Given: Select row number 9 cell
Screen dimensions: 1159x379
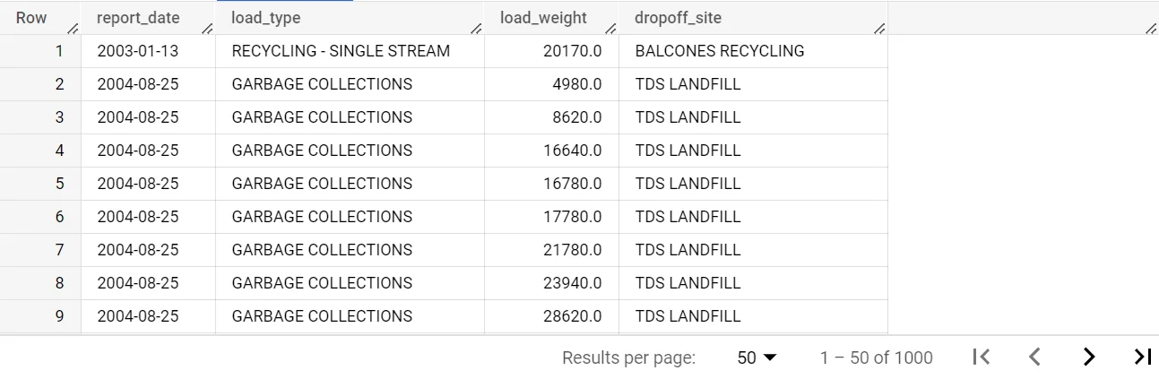Looking at the screenshot, I should [x=59, y=316].
